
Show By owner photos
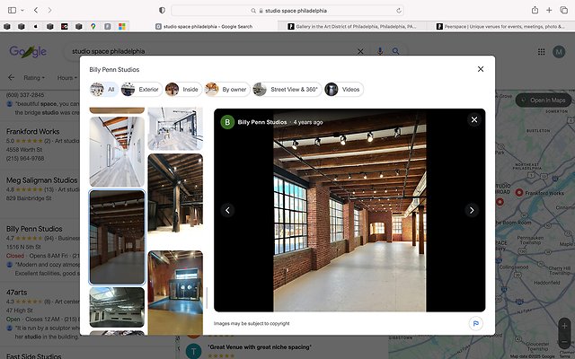225,89
